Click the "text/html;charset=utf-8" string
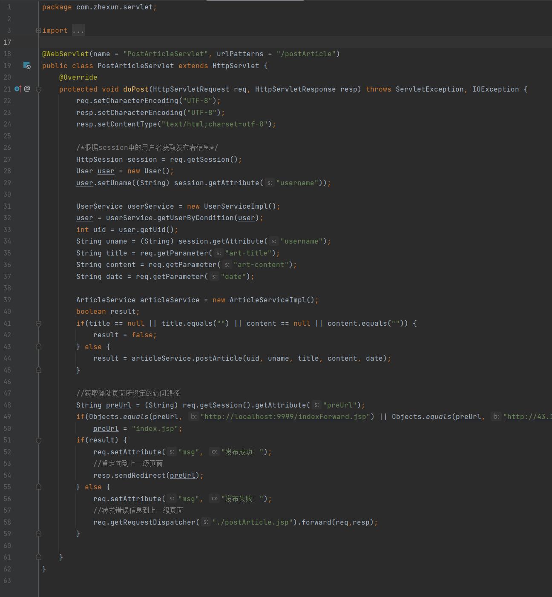The image size is (552, 597). pos(215,124)
